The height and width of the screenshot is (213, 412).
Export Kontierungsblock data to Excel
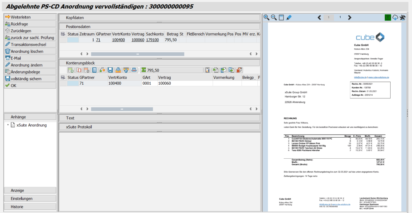[x=214, y=70]
